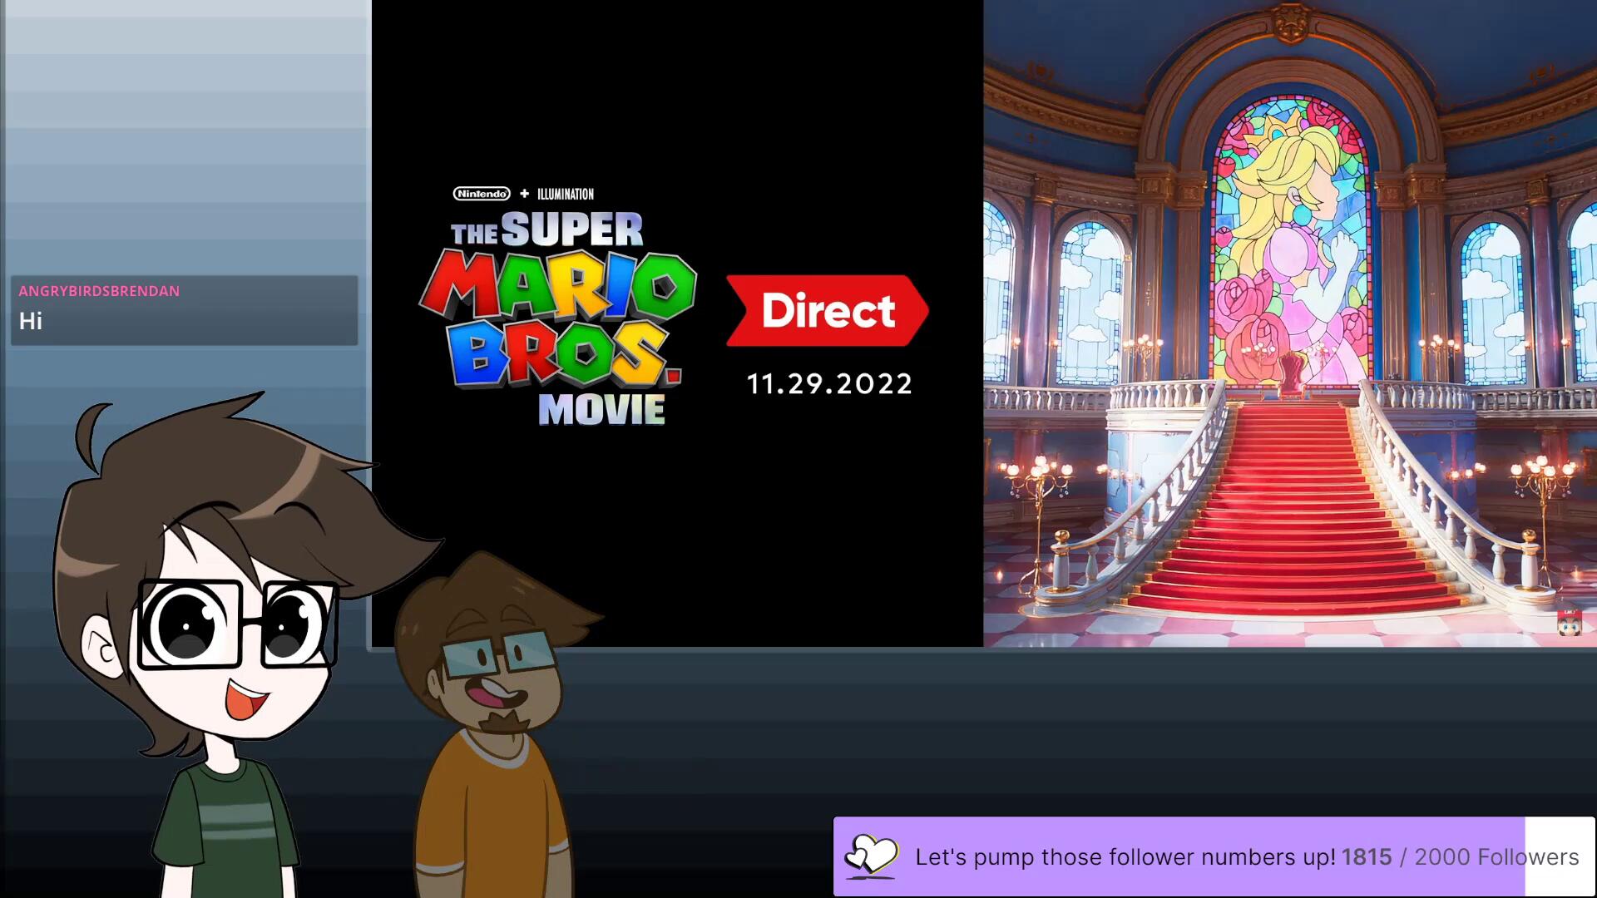The width and height of the screenshot is (1597, 898).
Task: Click 'Let's pump those follower numbers up!' text
Action: click(x=1125, y=856)
